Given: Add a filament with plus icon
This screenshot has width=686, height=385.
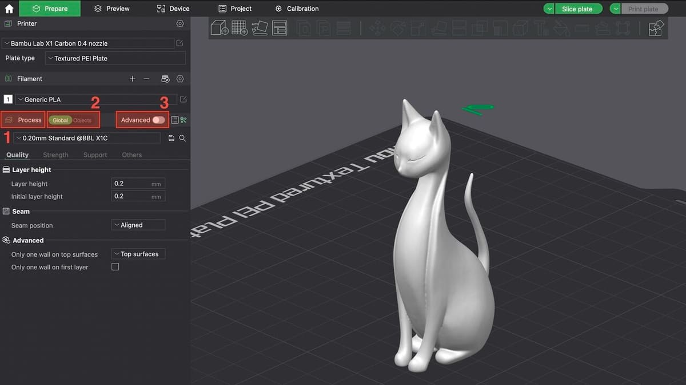Looking at the screenshot, I should click(133, 79).
